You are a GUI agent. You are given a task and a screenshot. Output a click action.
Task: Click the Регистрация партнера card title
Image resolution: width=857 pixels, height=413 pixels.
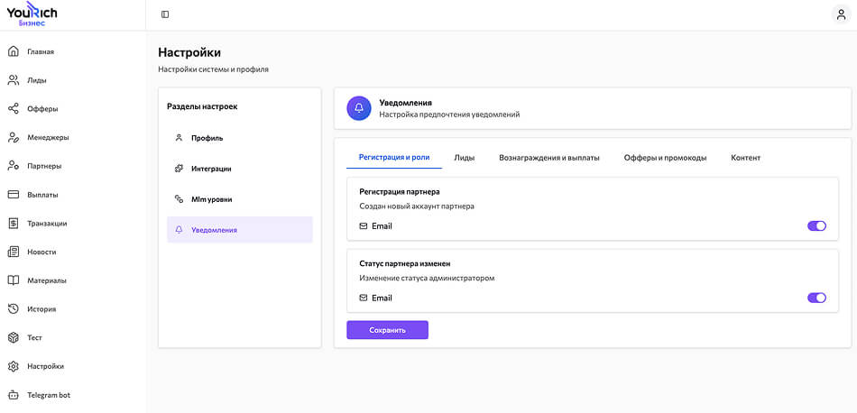pyautogui.click(x=400, y=192)
